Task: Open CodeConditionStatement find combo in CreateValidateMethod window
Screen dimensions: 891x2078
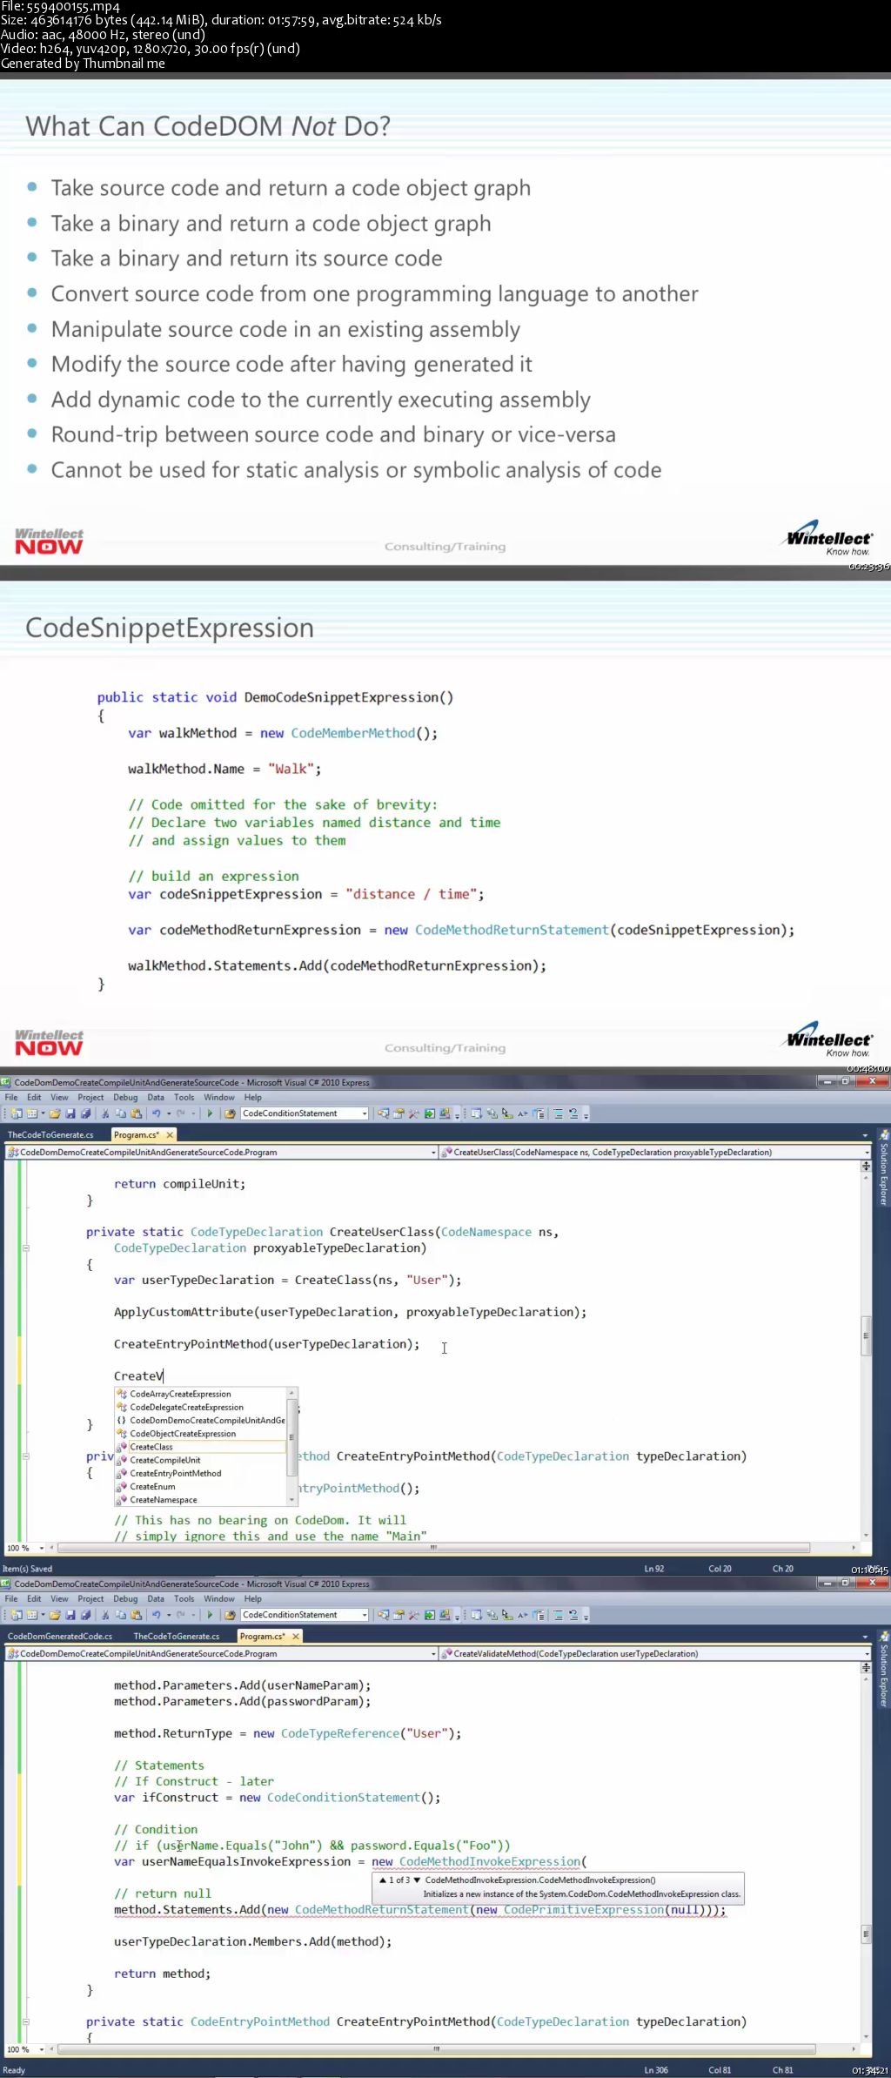Action: pyautogui.click(x=365, y=1615)
